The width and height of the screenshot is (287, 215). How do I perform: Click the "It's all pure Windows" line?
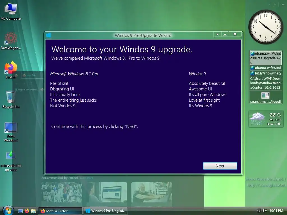coord(207,95)
